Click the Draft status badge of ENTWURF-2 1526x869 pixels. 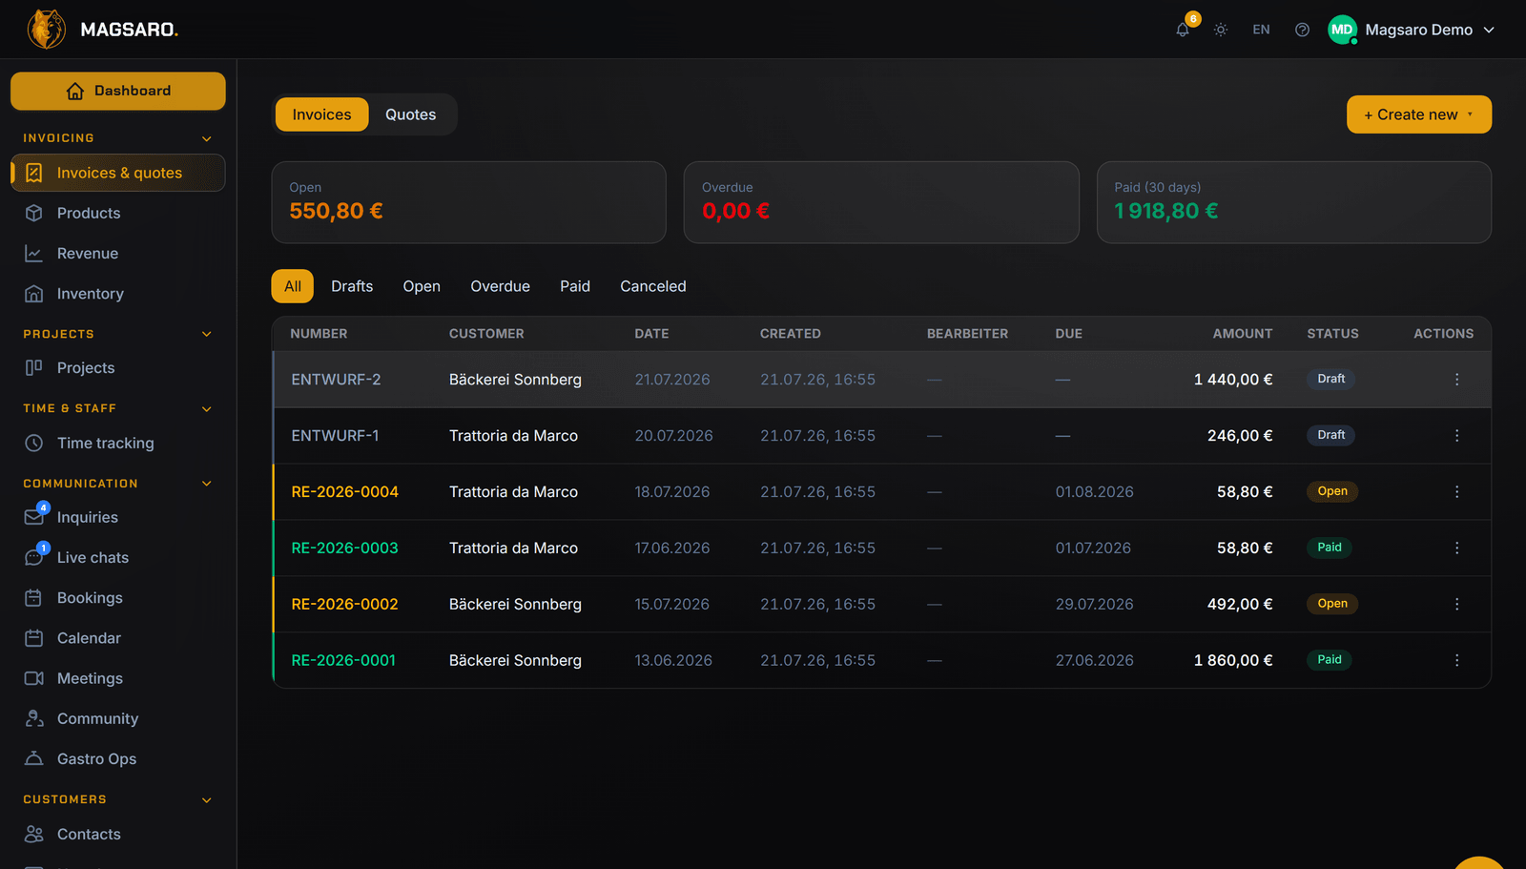(1331, 379)
